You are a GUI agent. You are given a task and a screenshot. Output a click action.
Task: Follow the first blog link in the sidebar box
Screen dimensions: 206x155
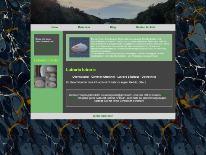[x=45, y=46]
